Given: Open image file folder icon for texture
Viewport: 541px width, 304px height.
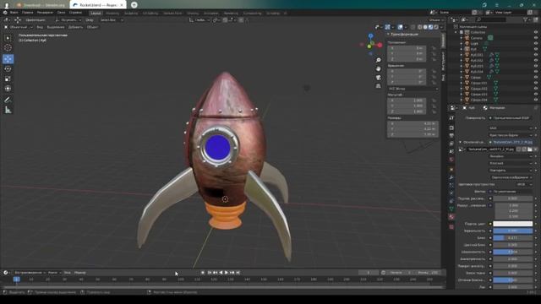Looking at the screenshot, I should point(530,149).
